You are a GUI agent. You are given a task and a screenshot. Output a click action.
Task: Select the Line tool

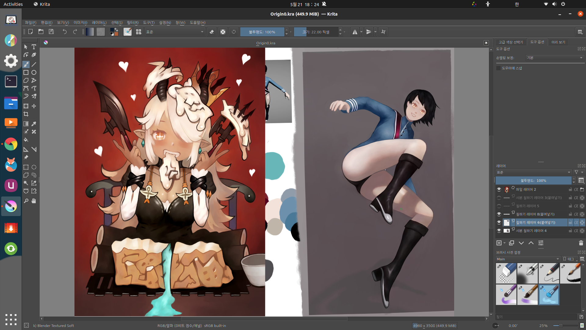coord(34,64)
